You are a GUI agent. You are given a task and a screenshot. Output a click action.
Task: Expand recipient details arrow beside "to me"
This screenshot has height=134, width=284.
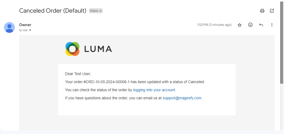(30, 30)
